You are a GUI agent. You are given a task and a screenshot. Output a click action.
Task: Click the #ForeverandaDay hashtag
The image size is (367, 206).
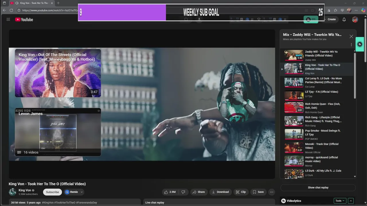click(87, 203)
